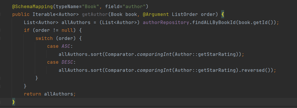This screenshot has width=297, height=108.
Task: Click the highlighted opening brace after order parameter
Action: coord(223,14)
